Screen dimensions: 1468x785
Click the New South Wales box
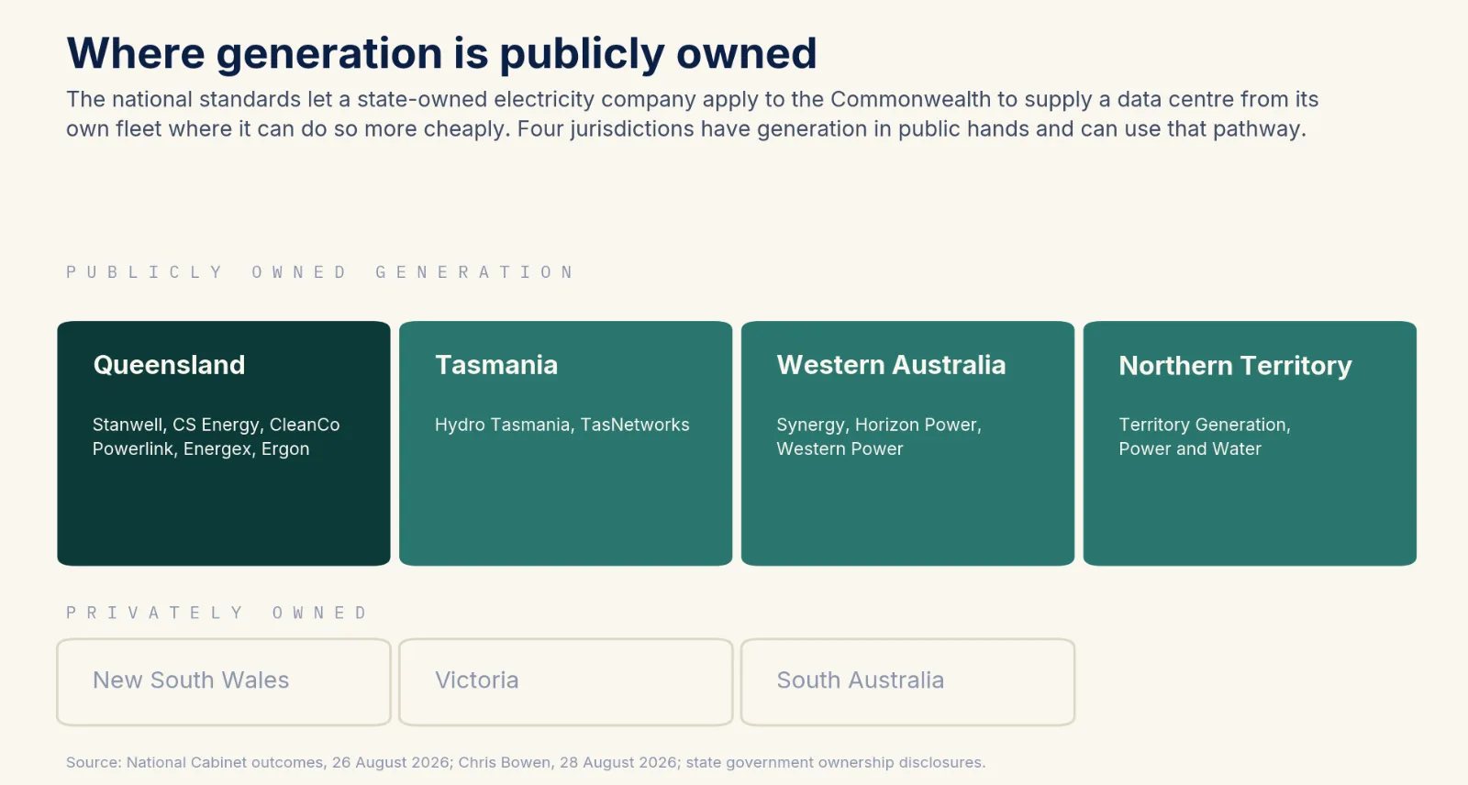click(224, 682)
